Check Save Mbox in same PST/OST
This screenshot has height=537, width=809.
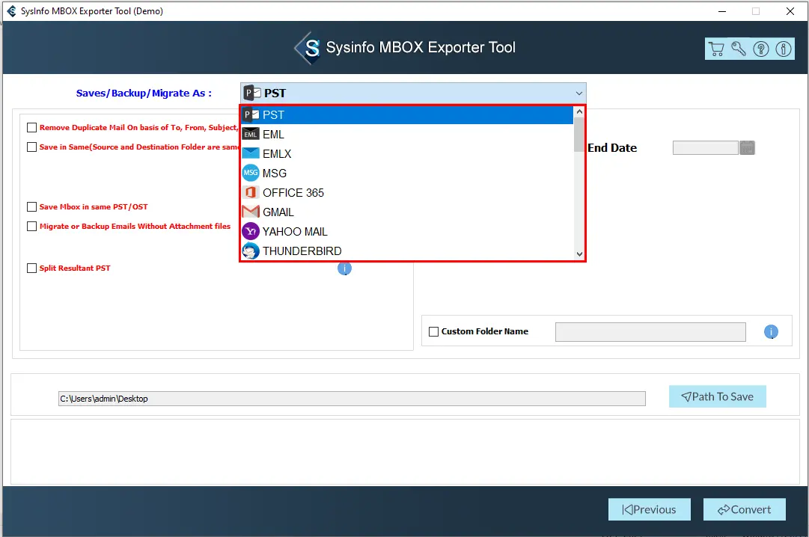(32, 207)
